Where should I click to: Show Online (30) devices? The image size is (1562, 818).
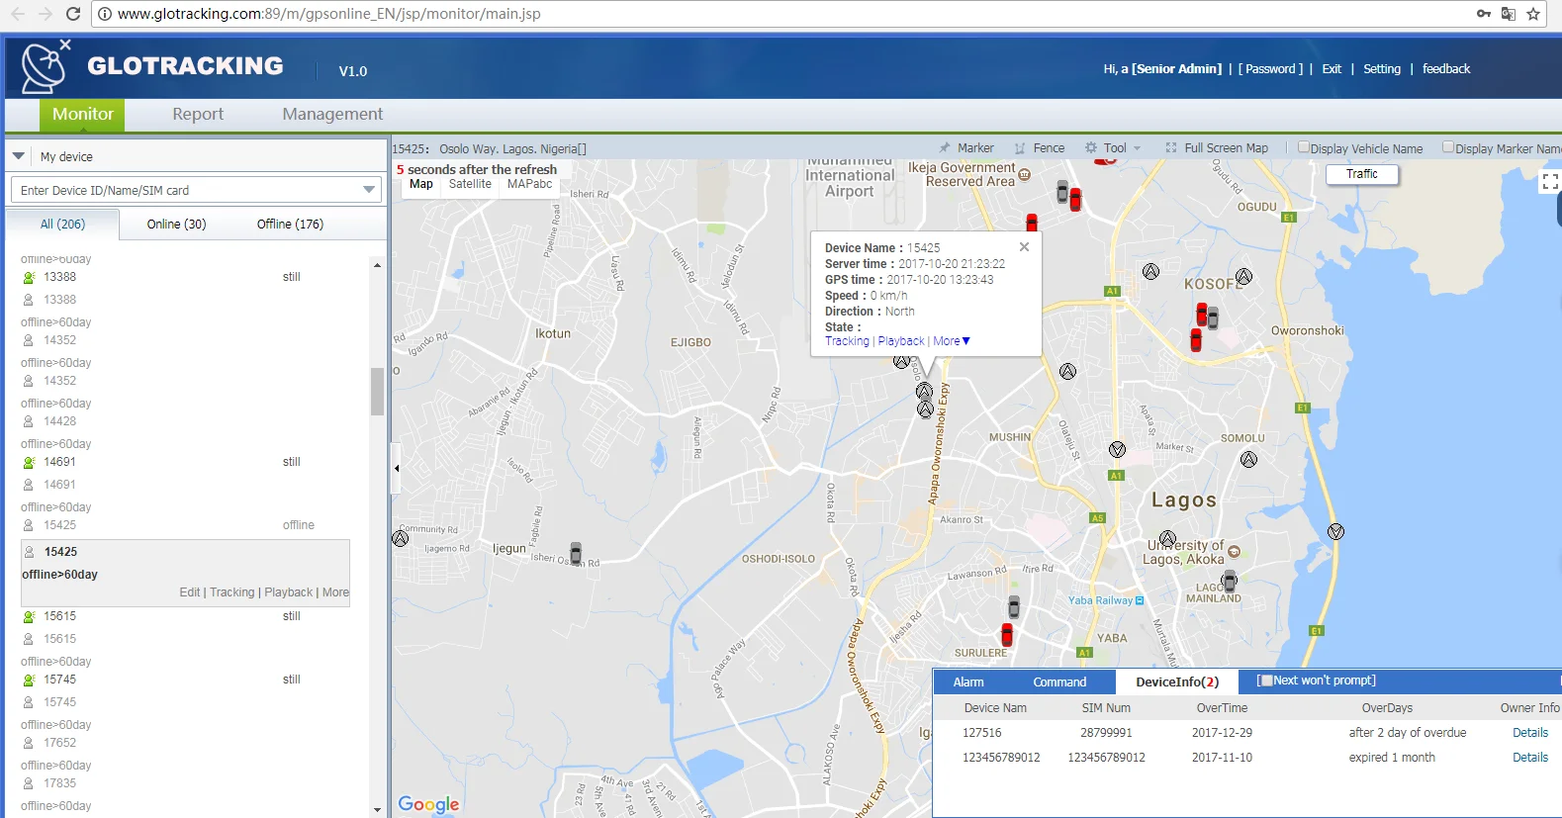pyautogui.click(x=176, y=225)
